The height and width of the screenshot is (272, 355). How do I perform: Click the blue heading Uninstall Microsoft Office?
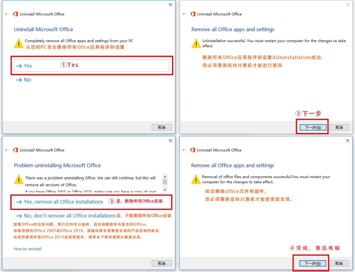(x=43, y=30)
